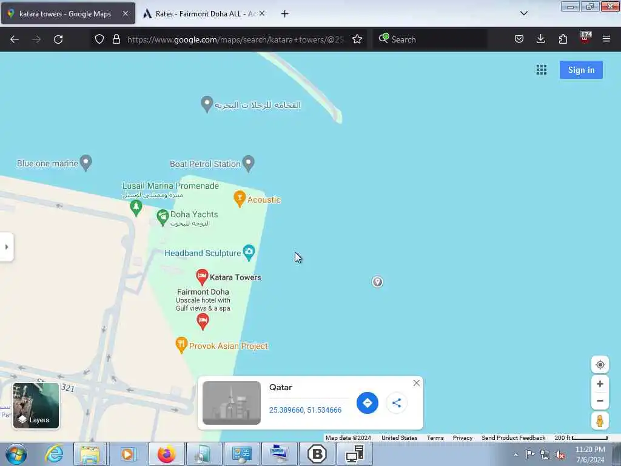Share the Qatar location card
This screenshot has height=466, width=621.
coord(397,403)
